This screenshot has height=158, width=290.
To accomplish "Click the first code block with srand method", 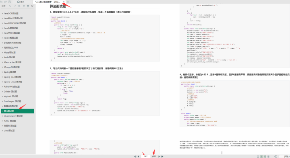I will coord(105,38).
